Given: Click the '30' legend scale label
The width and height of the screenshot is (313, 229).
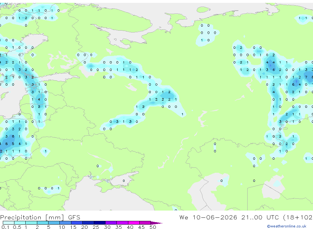Looking at the screenshot, I should (107, 227).
